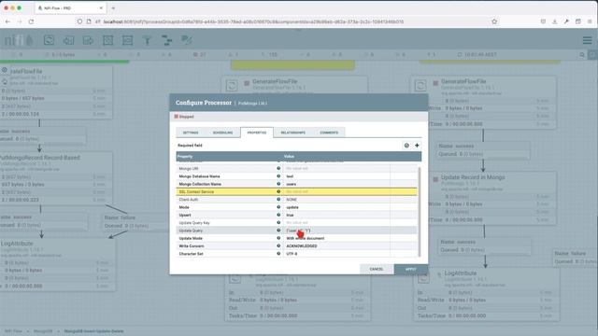Click the Cancel button

[x=377, y=269]
